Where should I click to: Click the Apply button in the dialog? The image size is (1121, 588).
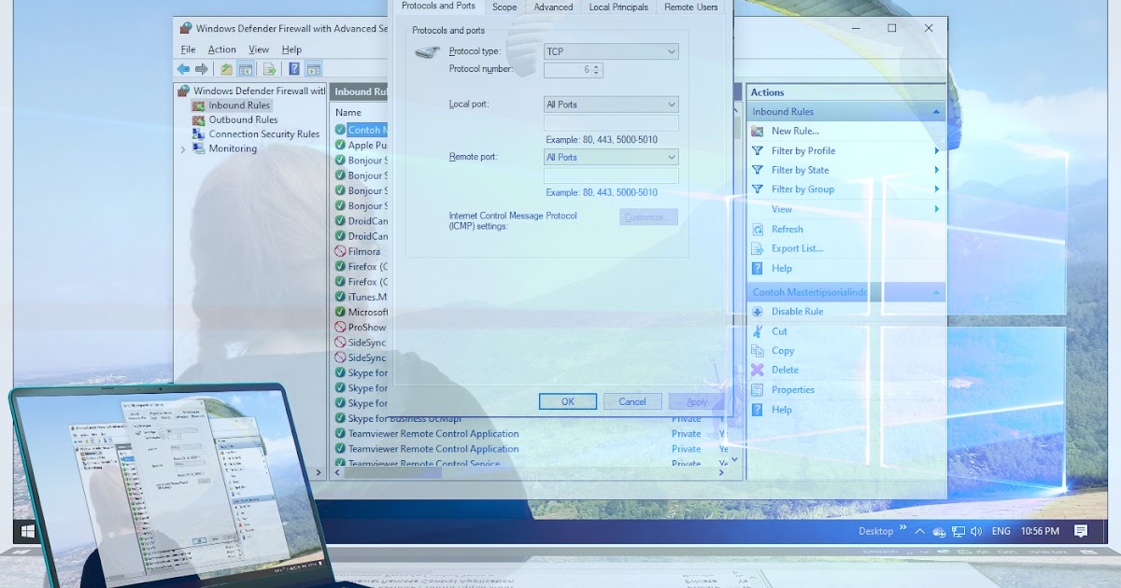pos(697,401)
